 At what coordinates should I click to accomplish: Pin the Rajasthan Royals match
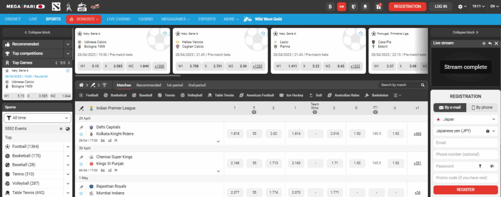pyautogui.click(x=82, y=186)
